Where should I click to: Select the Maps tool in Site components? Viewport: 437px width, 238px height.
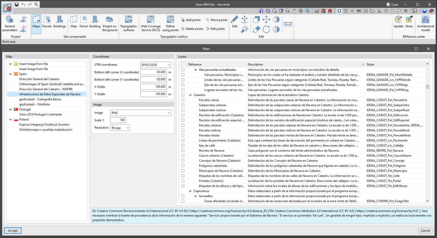(x=36, y=23)
